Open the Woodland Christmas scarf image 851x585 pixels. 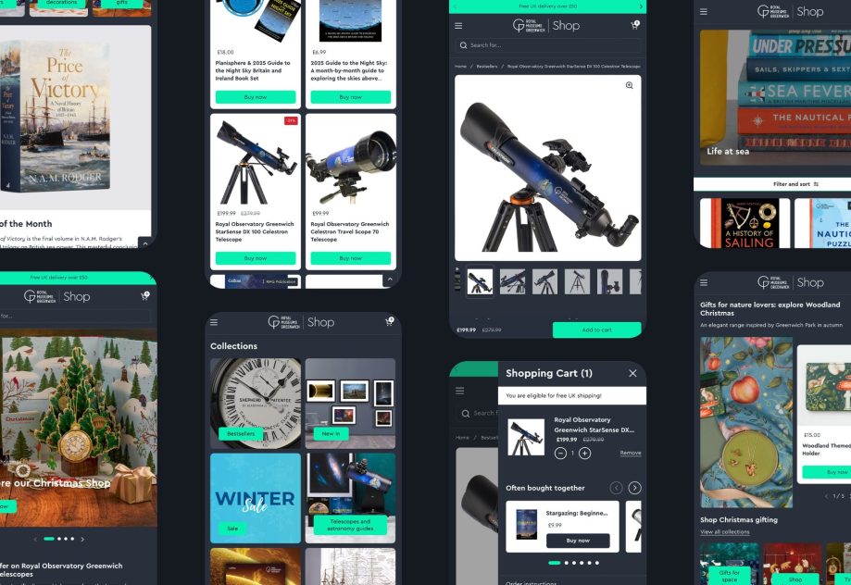pyautogui.click(x=745, y=422)
